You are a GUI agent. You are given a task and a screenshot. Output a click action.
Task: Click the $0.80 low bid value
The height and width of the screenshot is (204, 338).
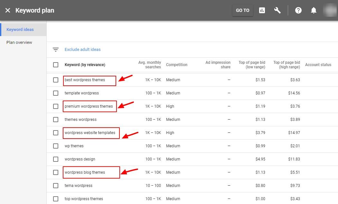click(x=260, y=186)
